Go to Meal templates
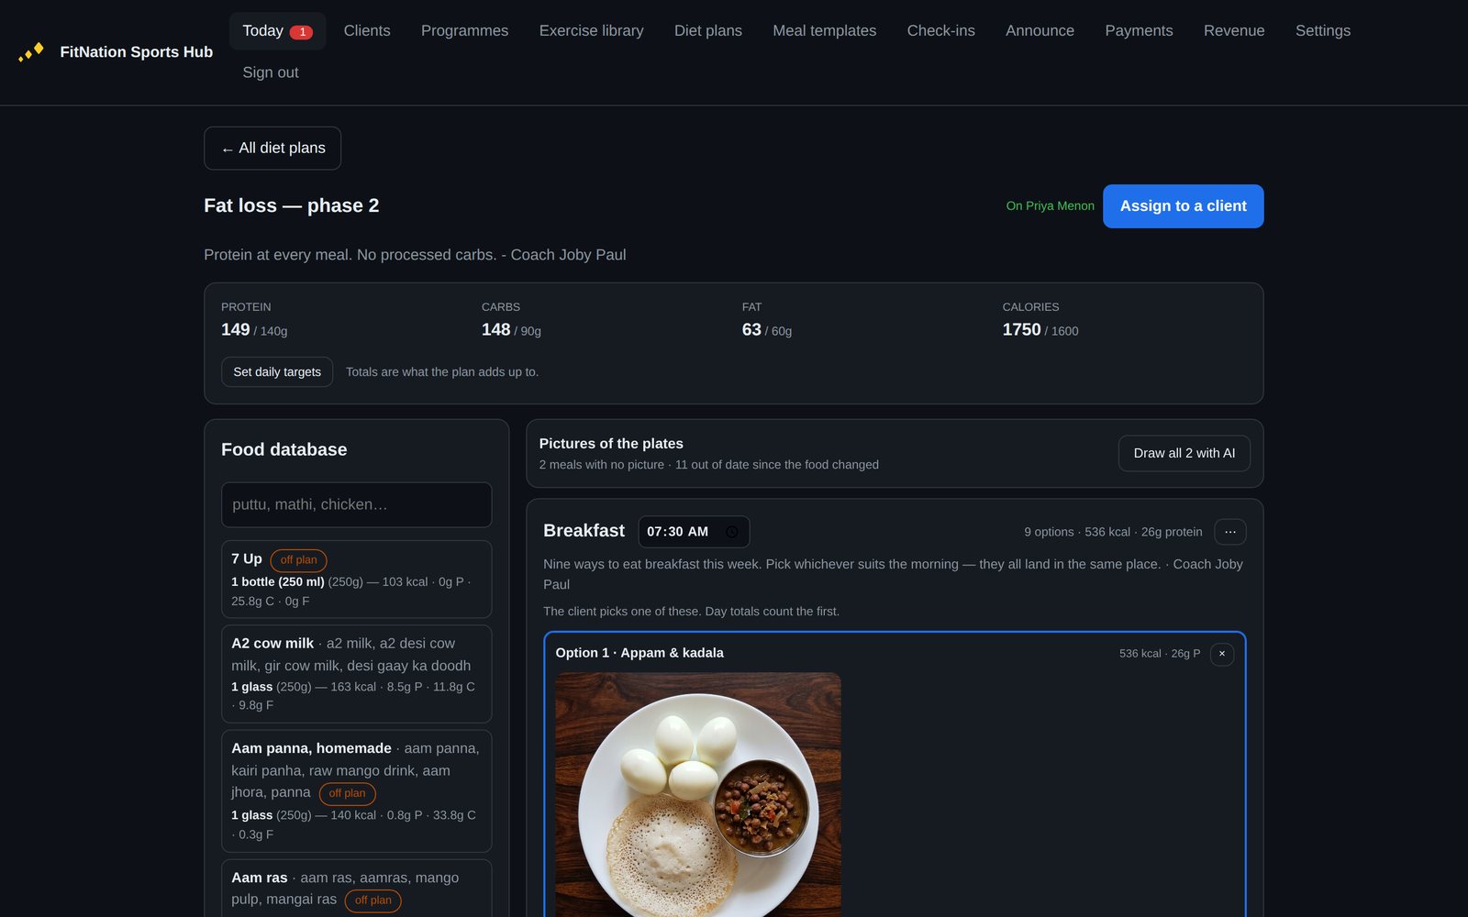Screen dimensions: 1468x917 coord(824,31)
